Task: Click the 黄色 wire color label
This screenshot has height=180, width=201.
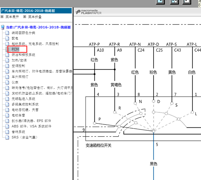Action: 172,72
